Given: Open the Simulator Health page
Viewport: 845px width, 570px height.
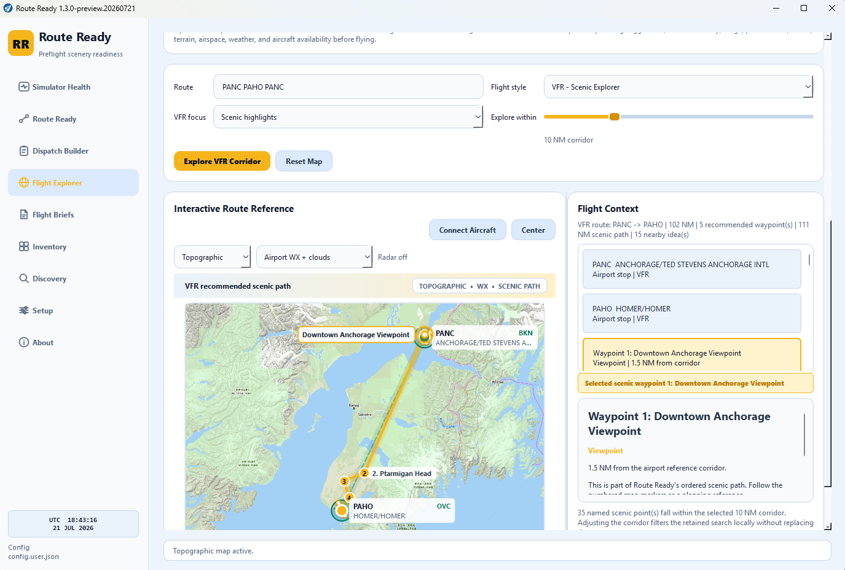Looking at the screenshot, I should point(73,87).
